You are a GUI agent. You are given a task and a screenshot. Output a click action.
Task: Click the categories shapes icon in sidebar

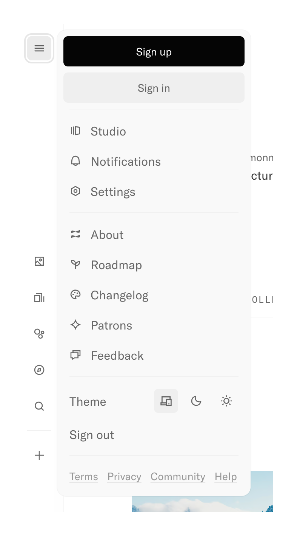tap(39, 334)
